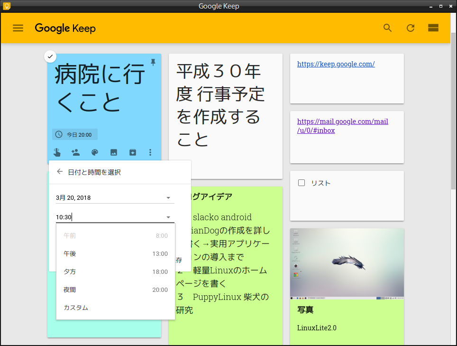Open the date dropdown showing 3月 20, 2018

(x=168, y=197)
